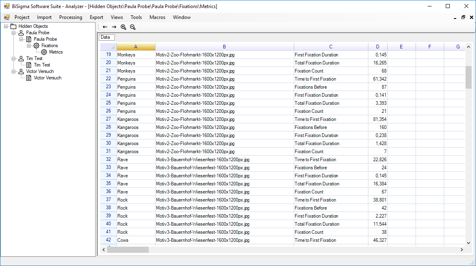Switch to the Data tab
Image resolution: width=476 pixels, height=266 pixels.
pos(105,37)
